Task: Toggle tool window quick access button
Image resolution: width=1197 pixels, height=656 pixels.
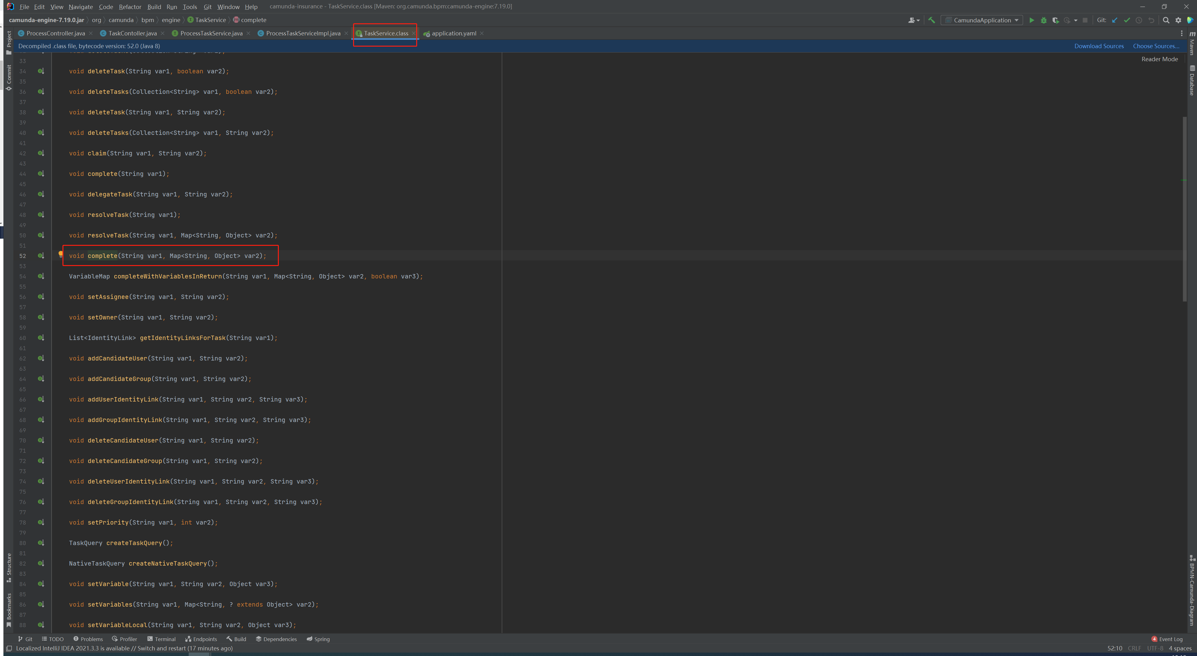Action: [9, 648]
